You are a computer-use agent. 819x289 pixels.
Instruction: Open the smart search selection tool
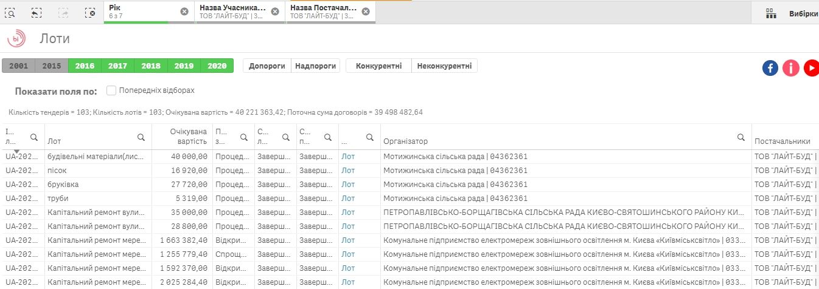click(10, 12)
